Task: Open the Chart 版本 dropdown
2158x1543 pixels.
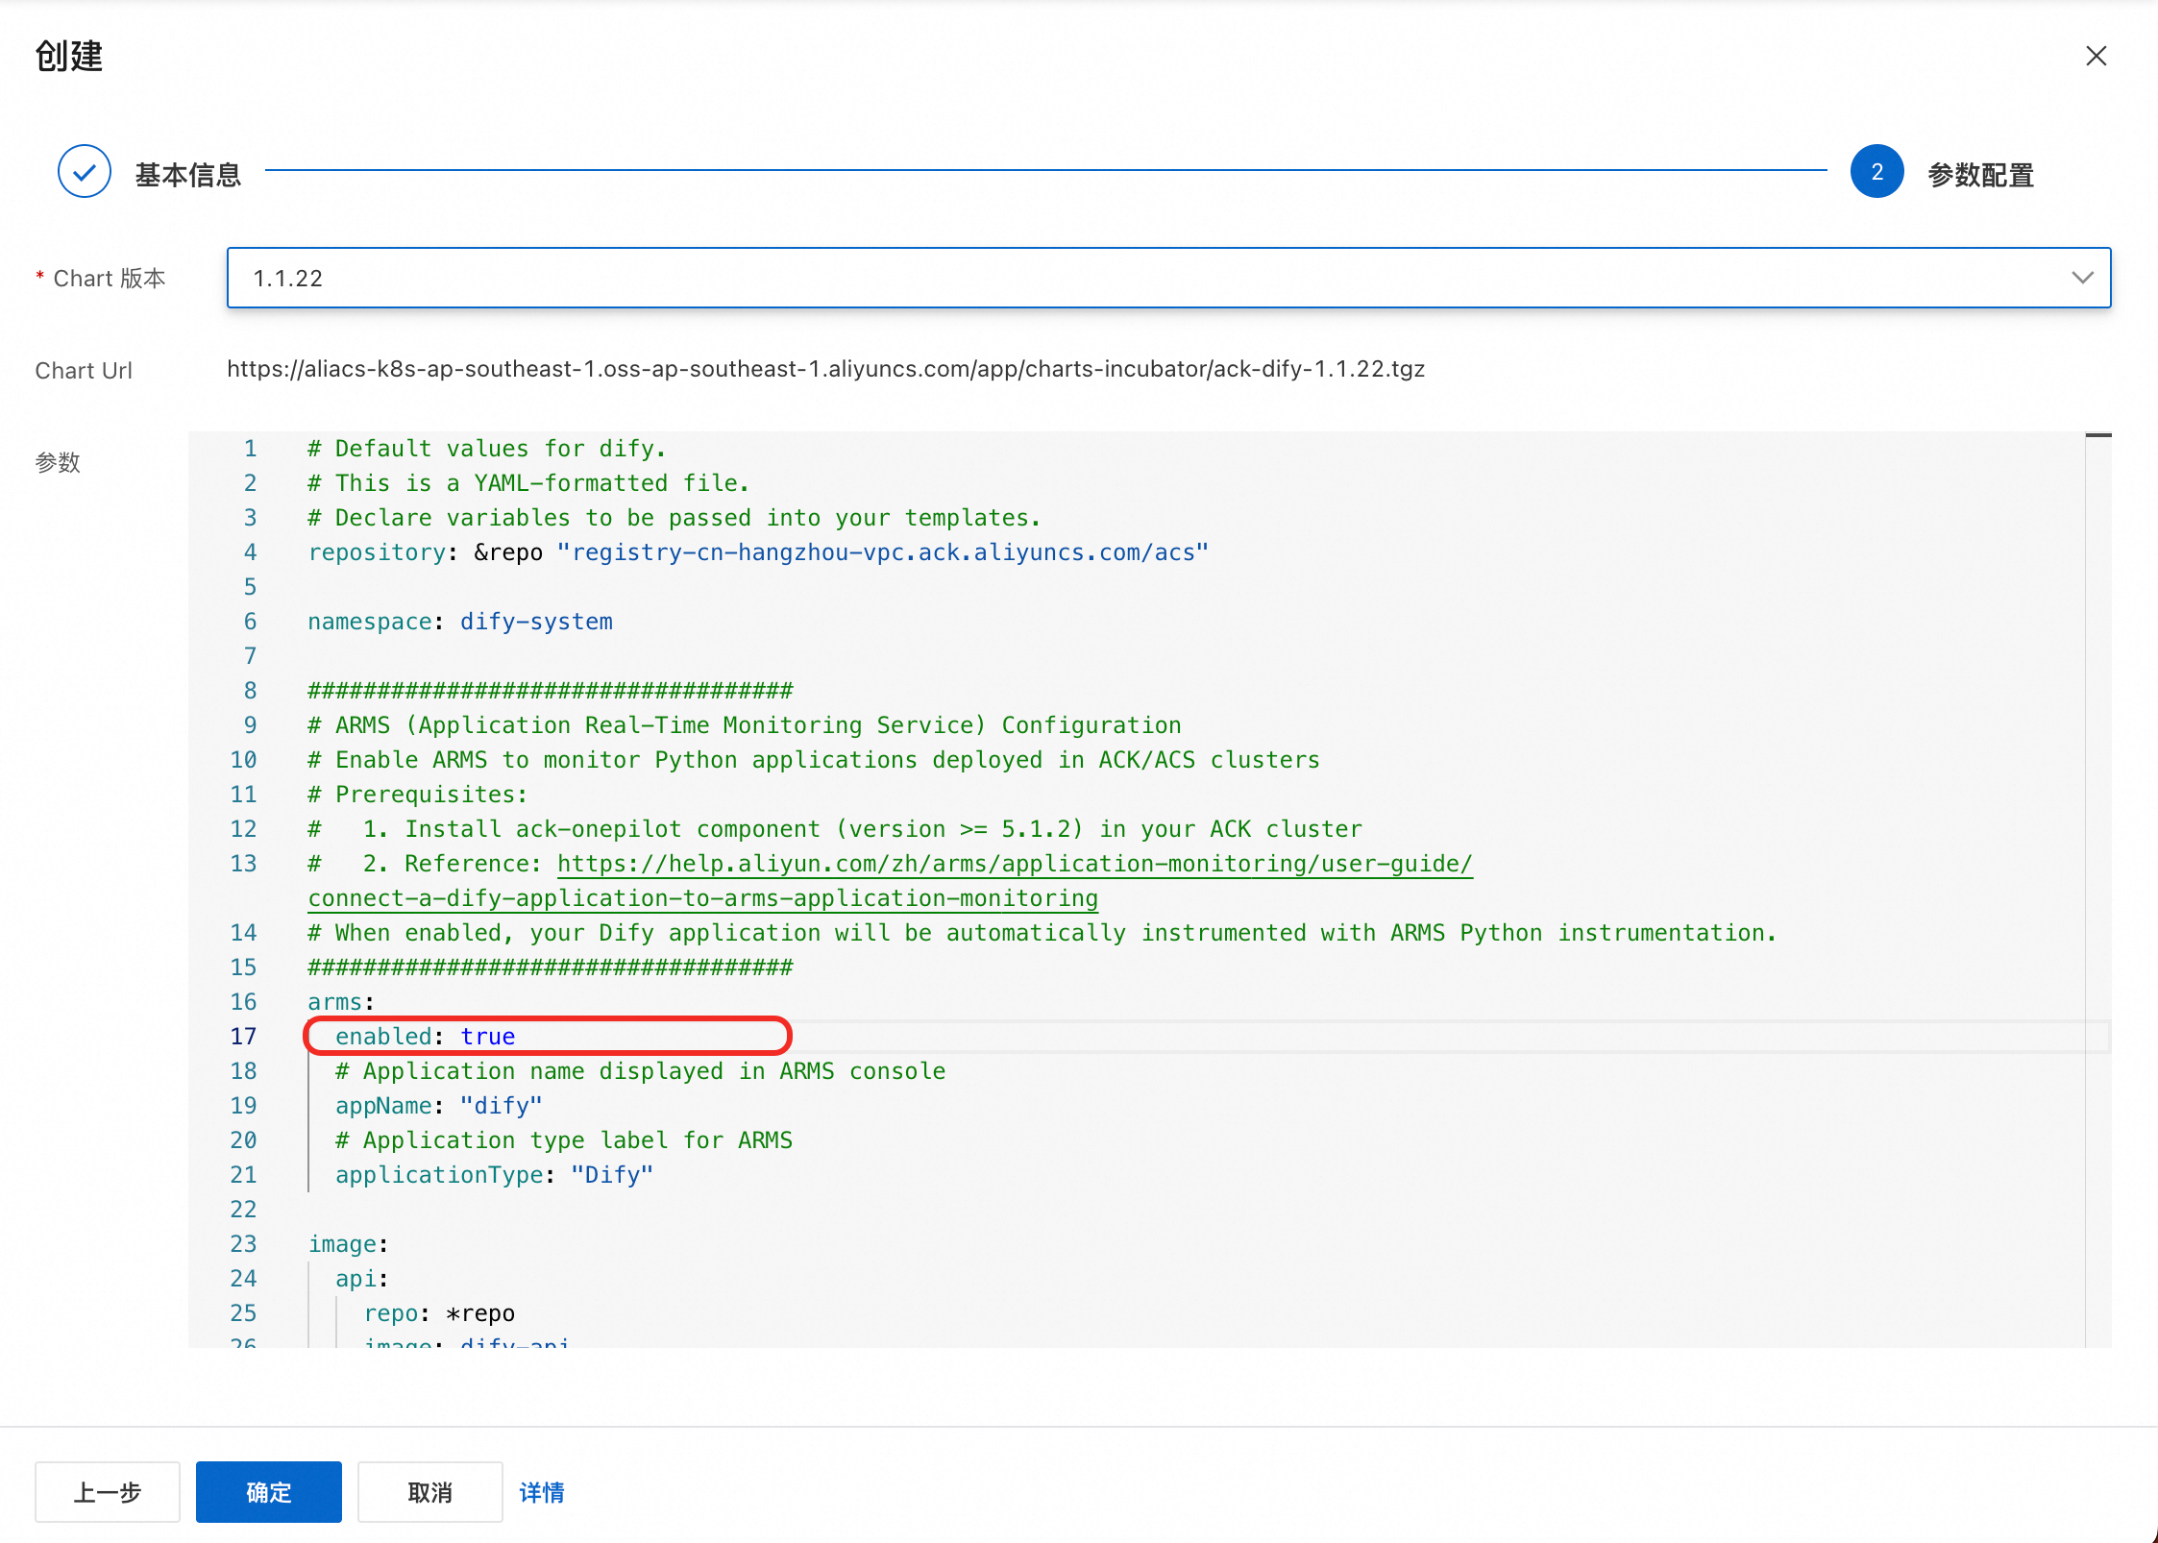Action: [1168, 278]
